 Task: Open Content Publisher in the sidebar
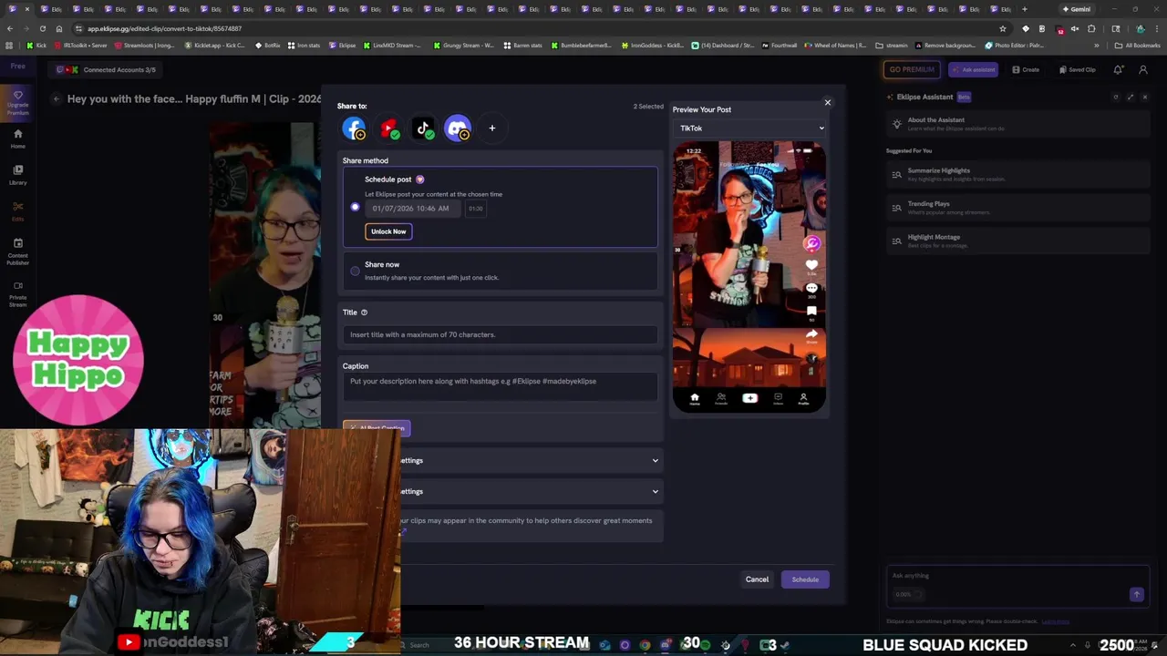click(17, 251)
